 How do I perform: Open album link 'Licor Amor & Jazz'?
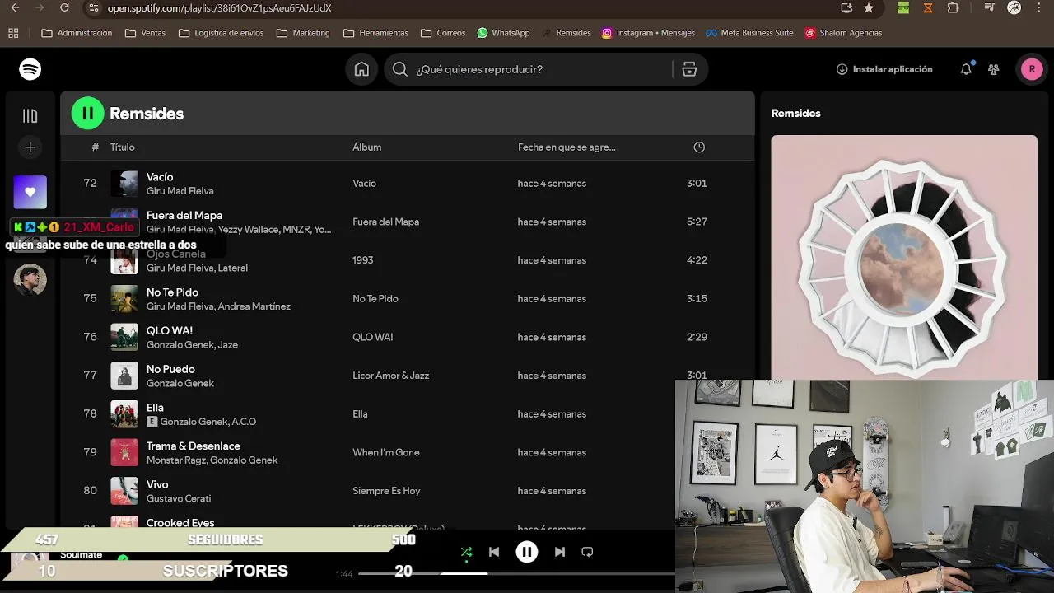pos(390,376)
